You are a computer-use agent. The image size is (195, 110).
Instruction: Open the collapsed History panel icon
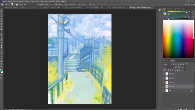160,10
